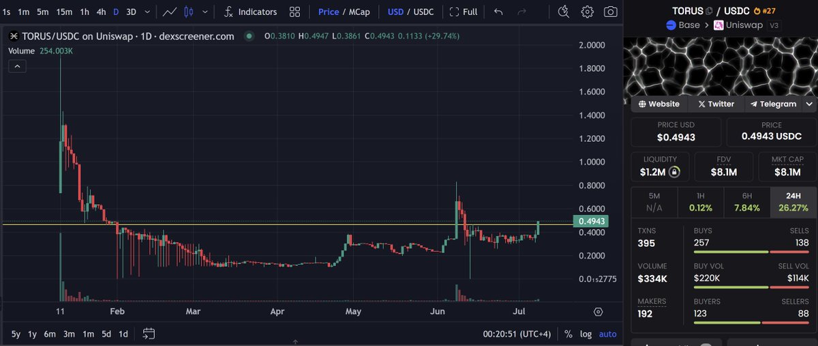Open the Indicators menu
Viewport: 818px width, 346px height.
coord(250,12)
